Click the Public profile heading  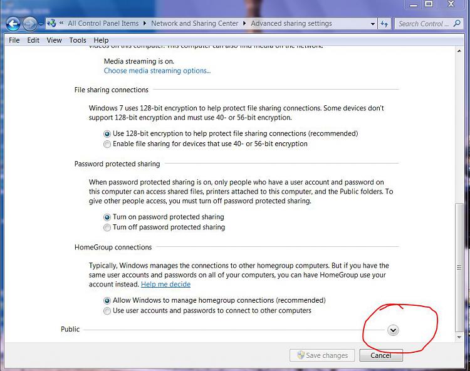coord(70,329)
